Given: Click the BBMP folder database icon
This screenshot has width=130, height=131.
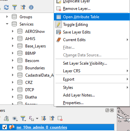Looking at the screenshot, I should tap(20, 53).
